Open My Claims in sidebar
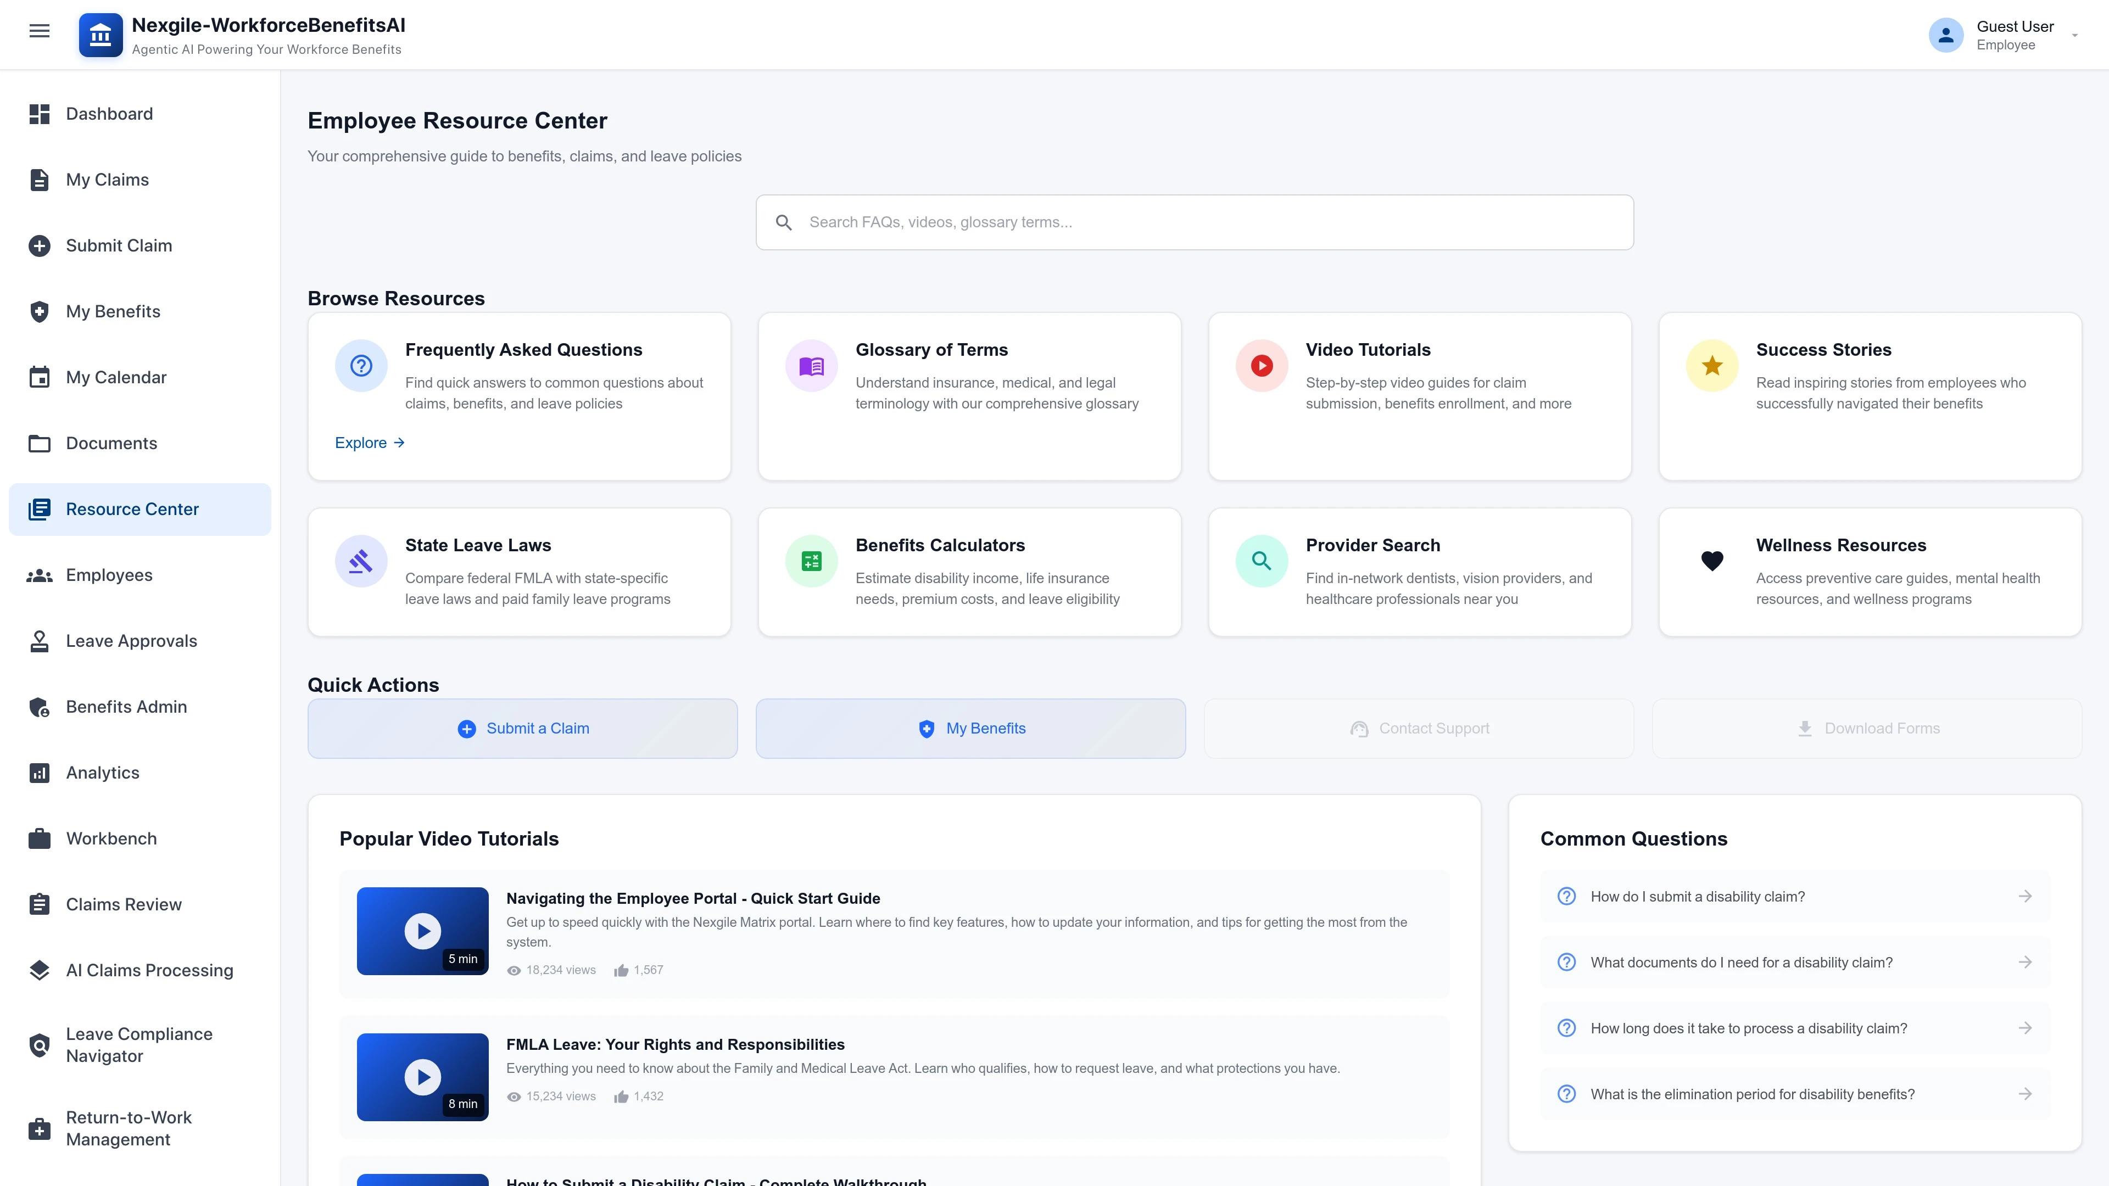The image size is (2109, 1186). tap(107, 180)
